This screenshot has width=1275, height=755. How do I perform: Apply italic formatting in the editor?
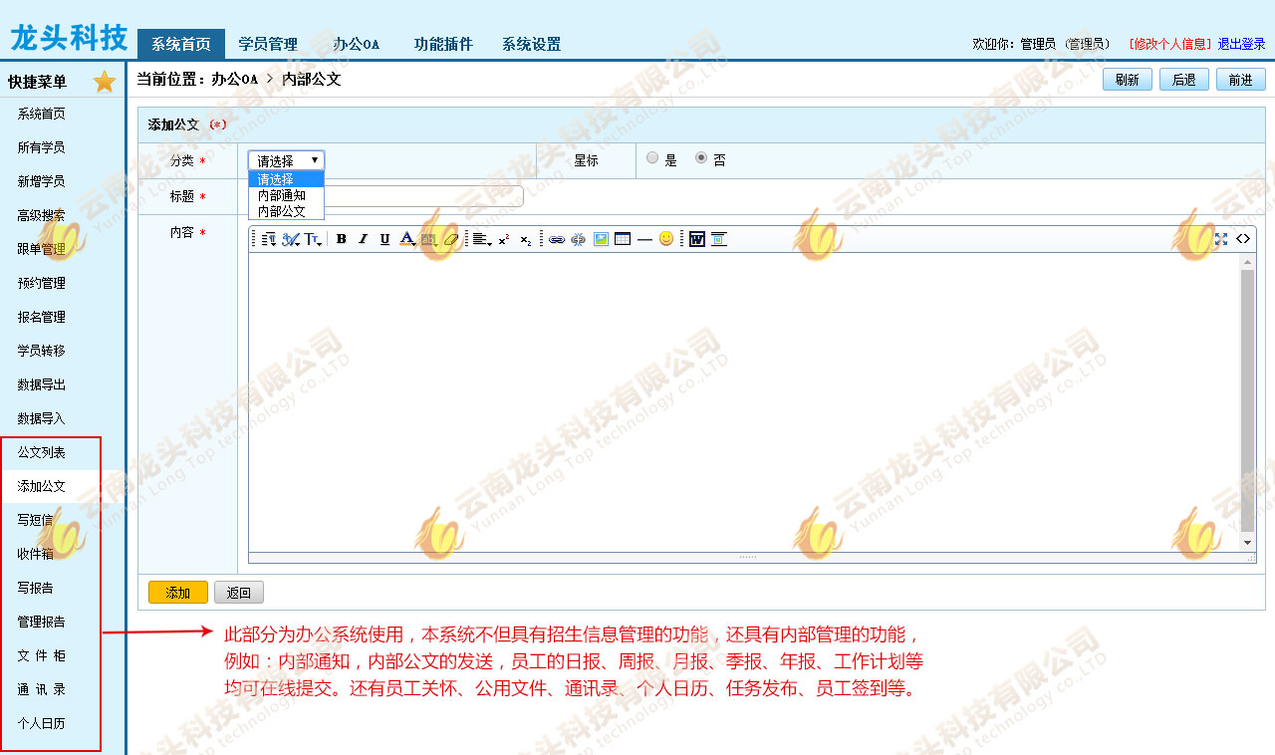[x=363, y=239]
